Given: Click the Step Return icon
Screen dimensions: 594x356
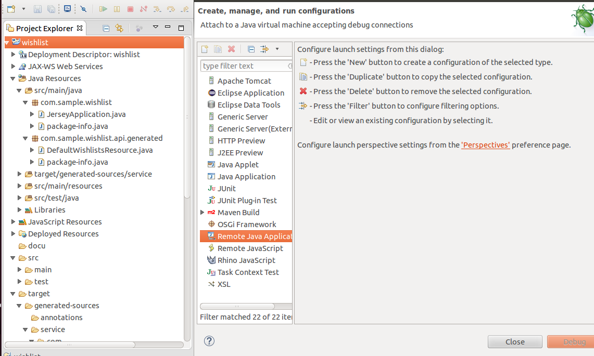Looking at the screenshot, I should pyautogui.click(x=184, y=9).
